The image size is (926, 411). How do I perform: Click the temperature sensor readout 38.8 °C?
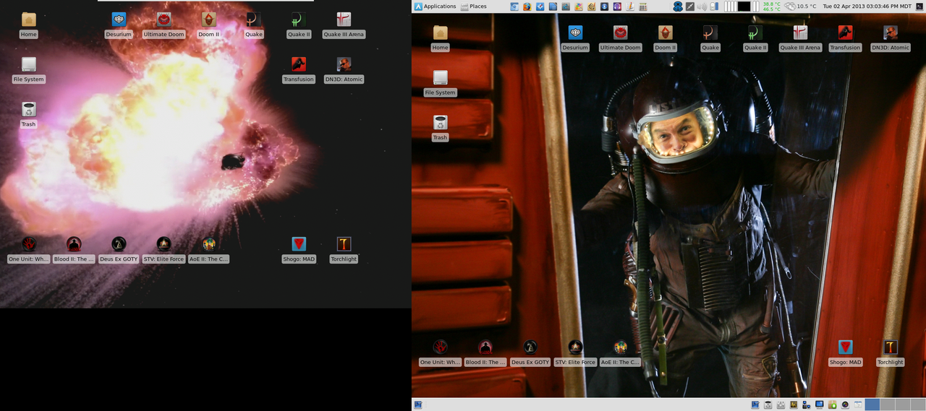(x=771, y=4)
